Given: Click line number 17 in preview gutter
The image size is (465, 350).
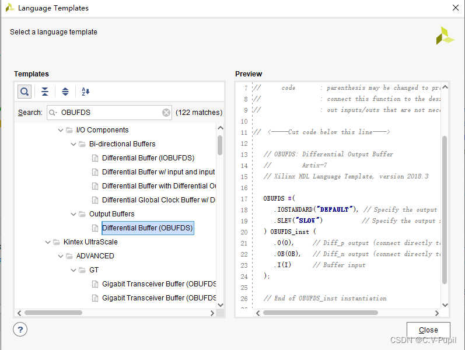Looking at the screenshot, I should click(244, 199).
